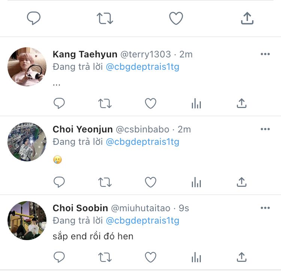
Task: Open Kang Taehyun's profile picture
Action: pyautogui.click(x=27, y=67)
